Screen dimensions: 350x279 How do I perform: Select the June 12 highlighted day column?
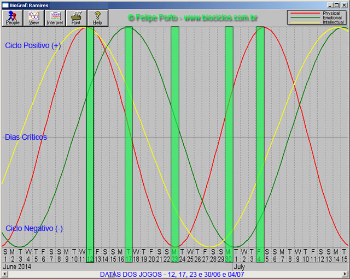tap(90, 144)
